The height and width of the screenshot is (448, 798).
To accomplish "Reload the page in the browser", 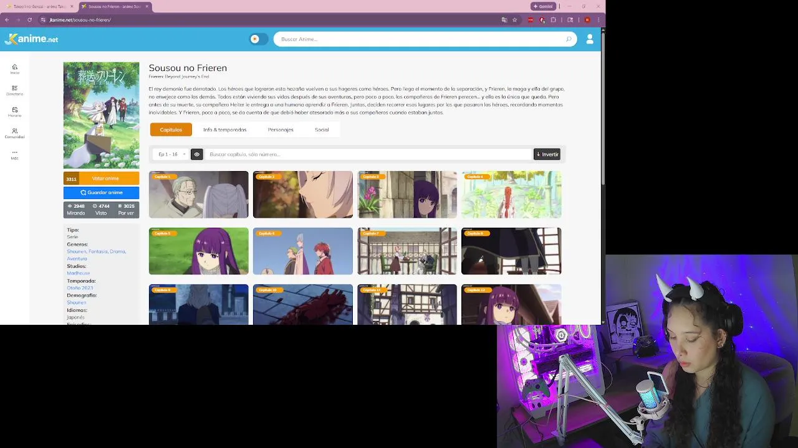I will point(29,20).
